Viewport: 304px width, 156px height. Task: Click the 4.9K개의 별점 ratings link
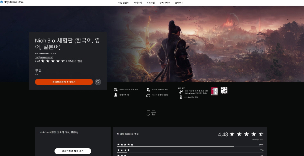click(74, 61)
